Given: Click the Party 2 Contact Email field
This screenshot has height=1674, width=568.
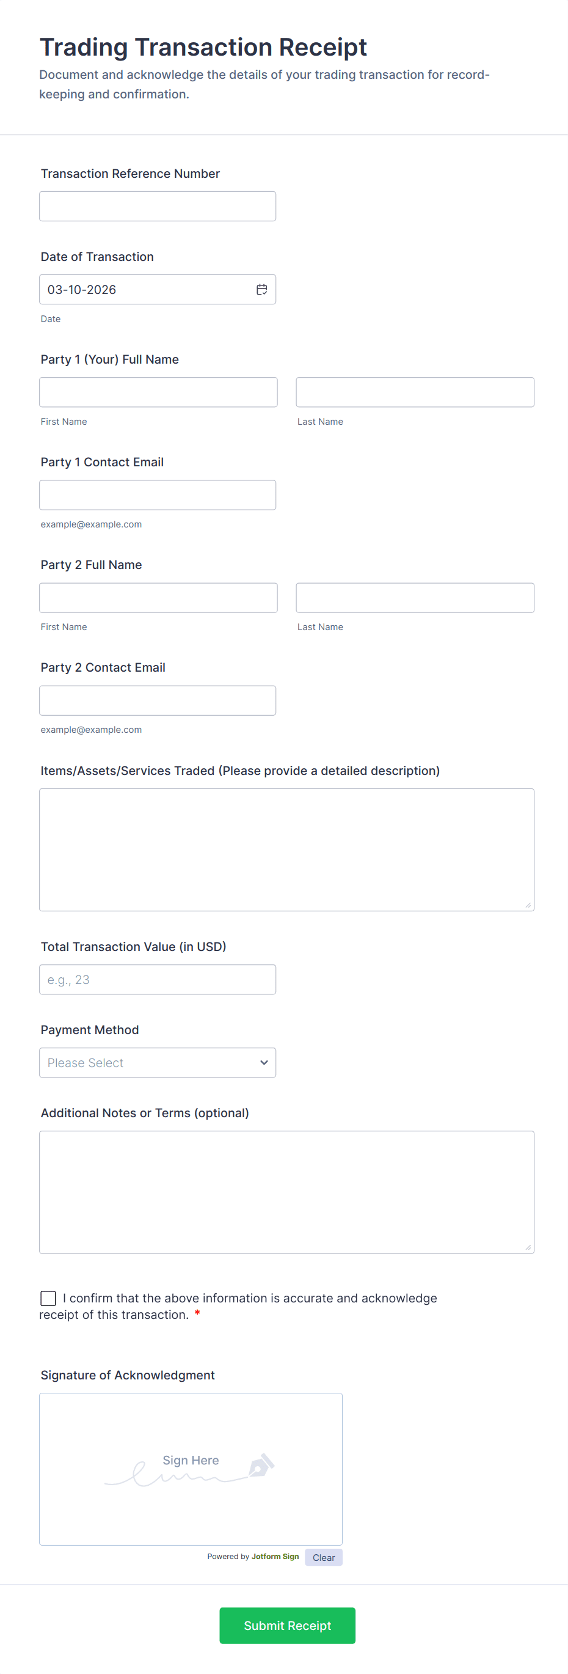Looking at the screenshot, I should click(157, 700).
